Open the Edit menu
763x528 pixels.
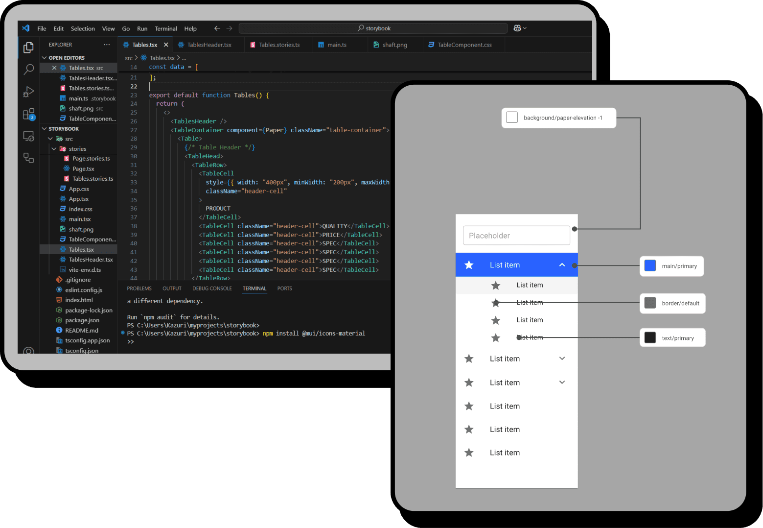point(59,28)
